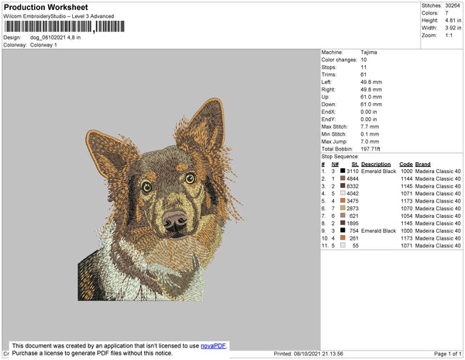This screenshot has height=360, width=465.
Task: Click the embroidered dog design preview
Action: pos(160,199)
